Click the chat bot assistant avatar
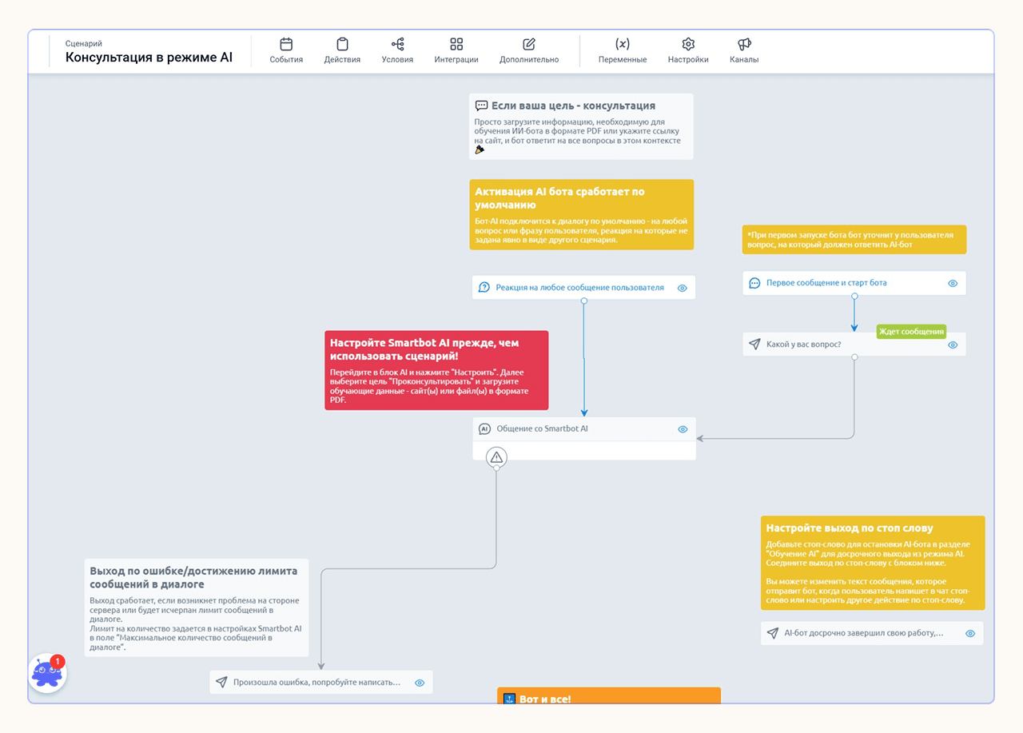This screenshot has width=1023, height=733. coord(47,673)
